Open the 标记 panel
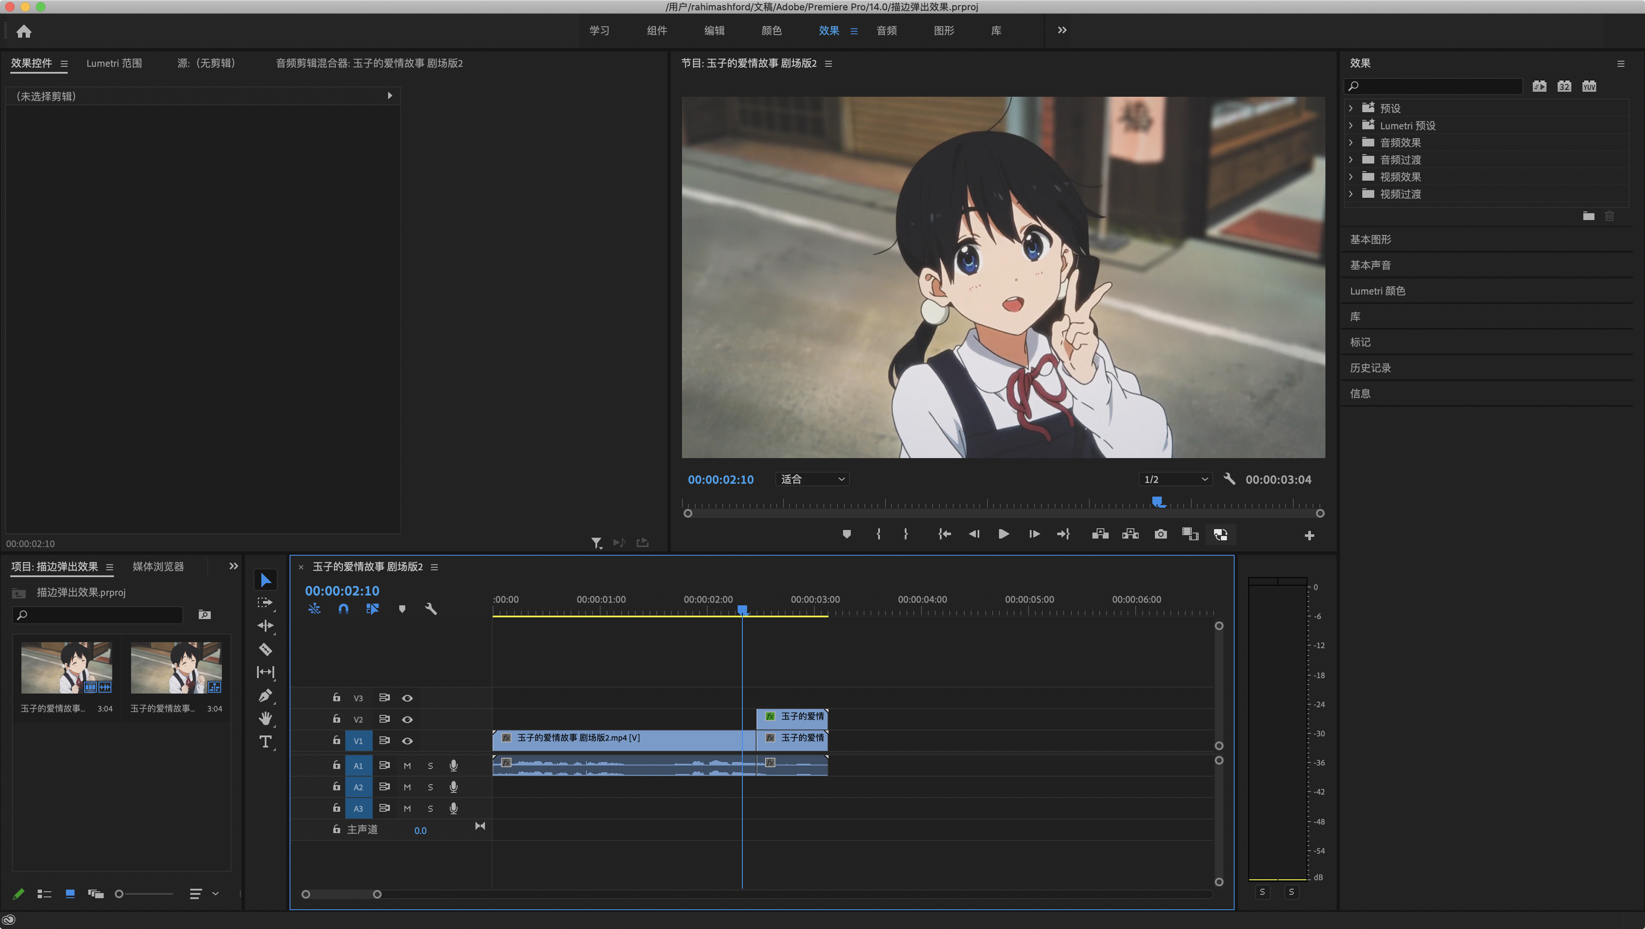The image size is (1645, 929). click(x=1360, y=342)
